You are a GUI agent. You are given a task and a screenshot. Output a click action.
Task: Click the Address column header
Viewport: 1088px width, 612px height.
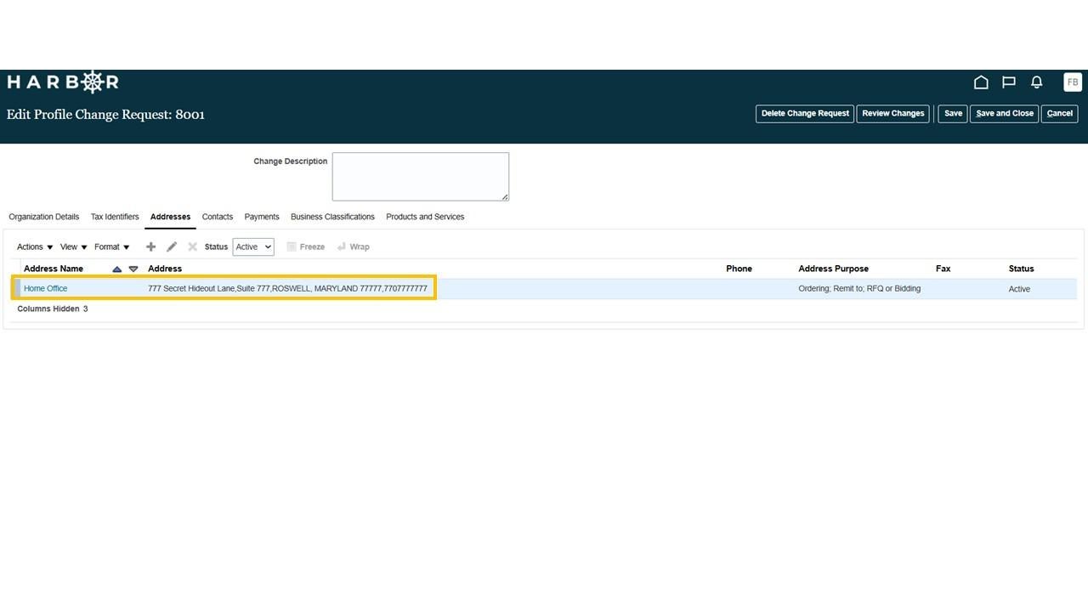coord(165,269)
